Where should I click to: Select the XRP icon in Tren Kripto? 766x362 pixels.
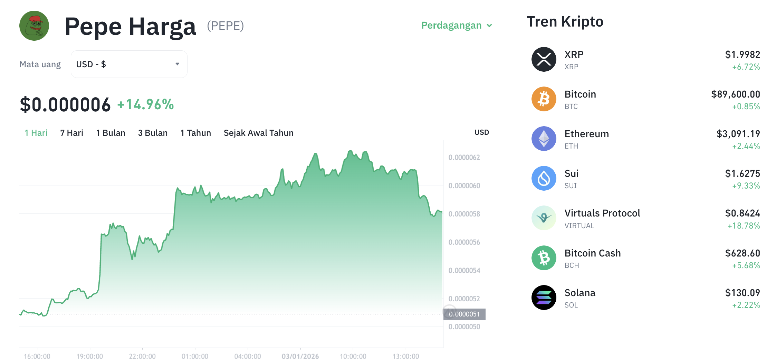tap(543, 59)
